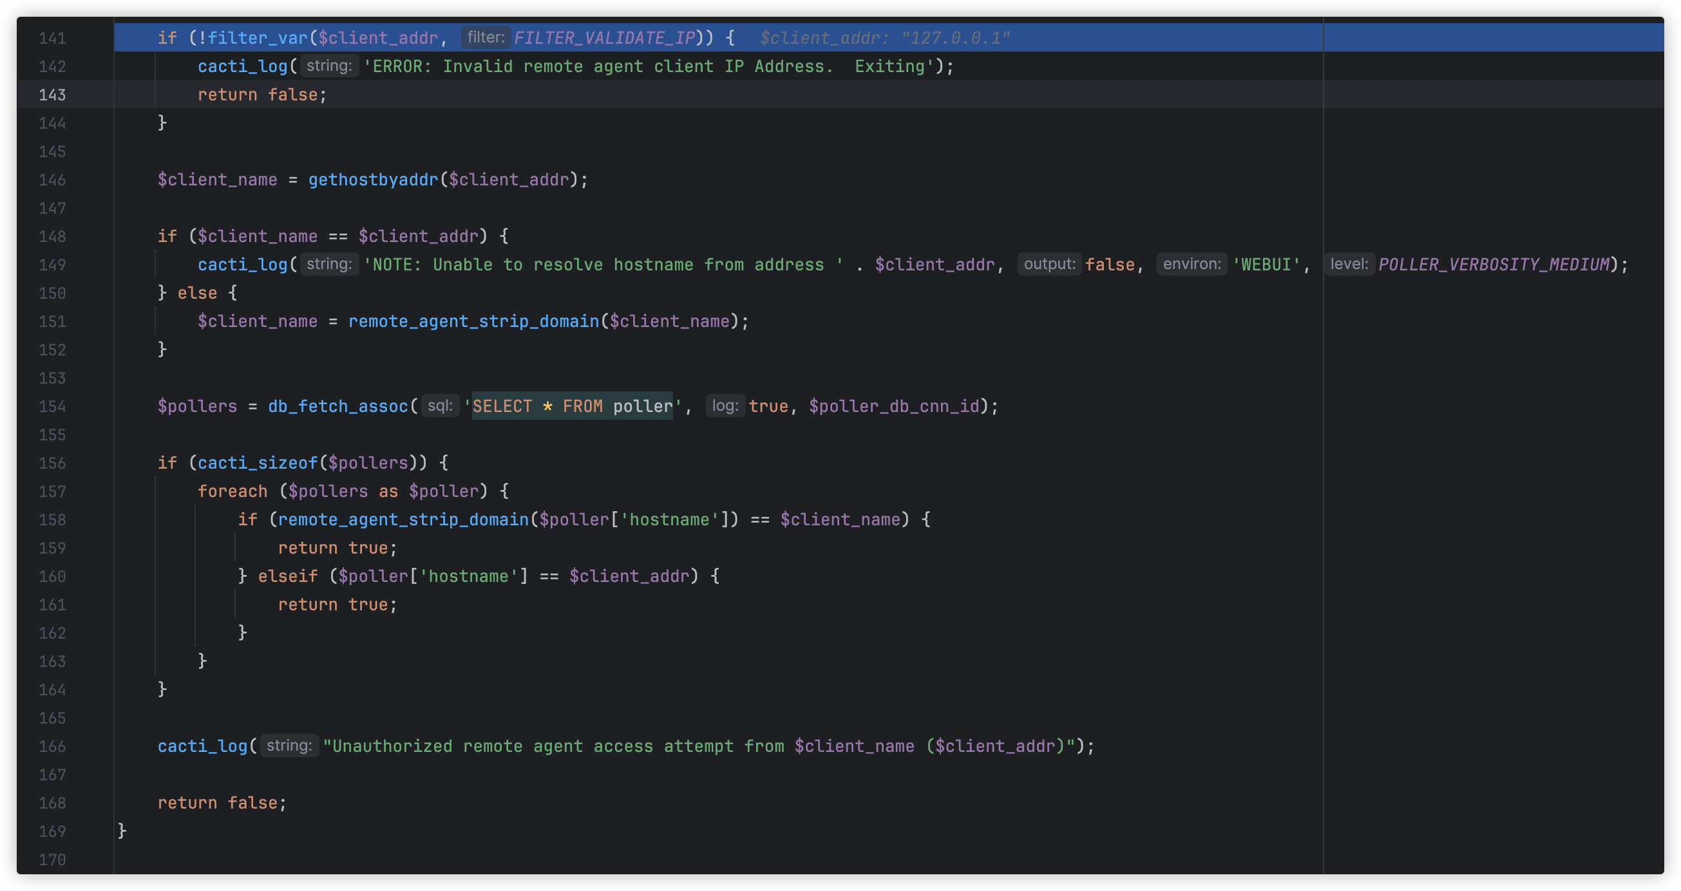The width and height of the screenshot is (1681, 891).
Task: Click 'NOTE: Unable to resolve hostname' string
Action: tap(603, 265)
